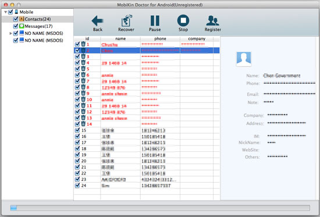Click the trash icon on row 1

tap(83, 44)
